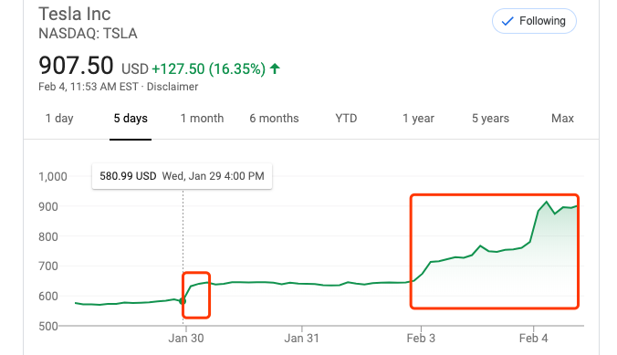This screenshot has width=617, height=355.
Task: Click the Jan 31 axis label
Action: [x=302, y=338]
